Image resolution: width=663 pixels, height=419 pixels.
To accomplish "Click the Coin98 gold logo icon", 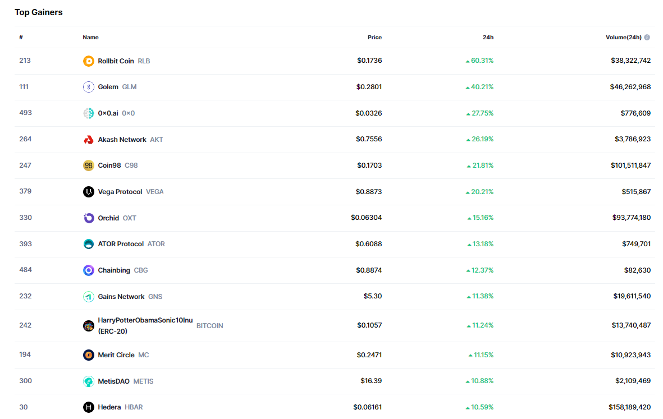I will click(89, 165).
